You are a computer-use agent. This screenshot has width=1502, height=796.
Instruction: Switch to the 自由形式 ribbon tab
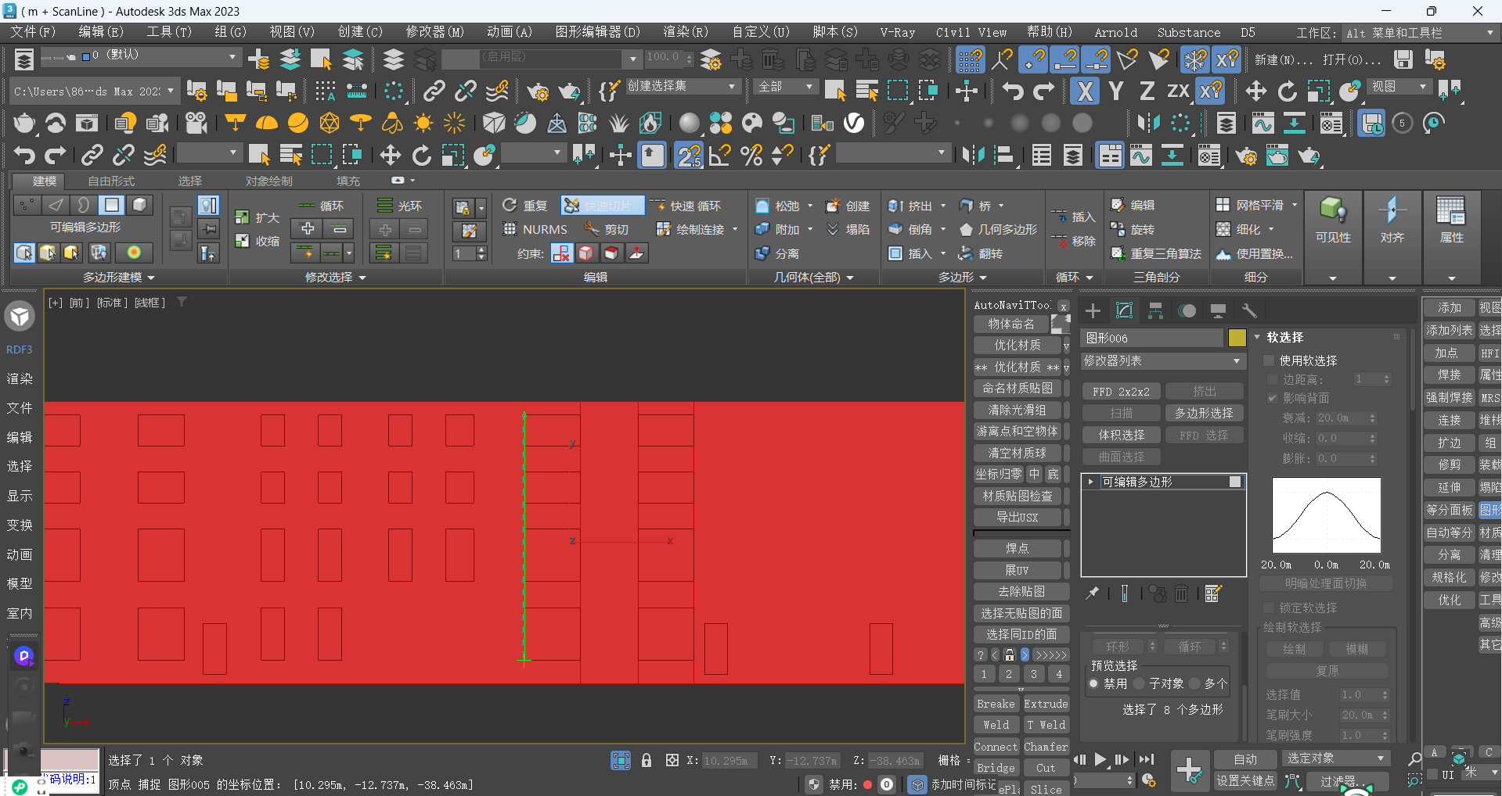[x=111, y=181]
